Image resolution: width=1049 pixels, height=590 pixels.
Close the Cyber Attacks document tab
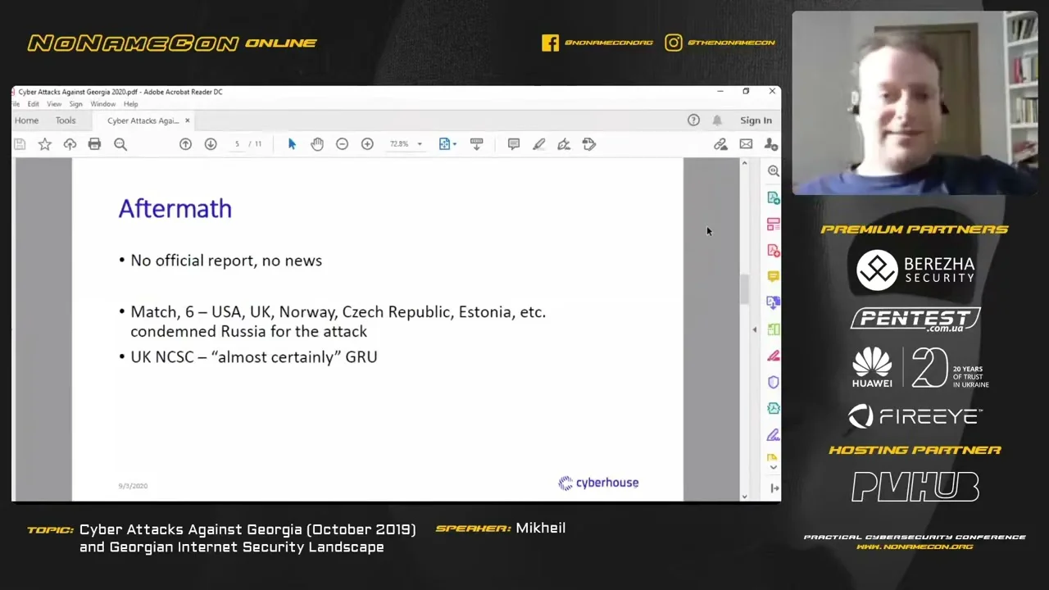(x=187, y=120)
